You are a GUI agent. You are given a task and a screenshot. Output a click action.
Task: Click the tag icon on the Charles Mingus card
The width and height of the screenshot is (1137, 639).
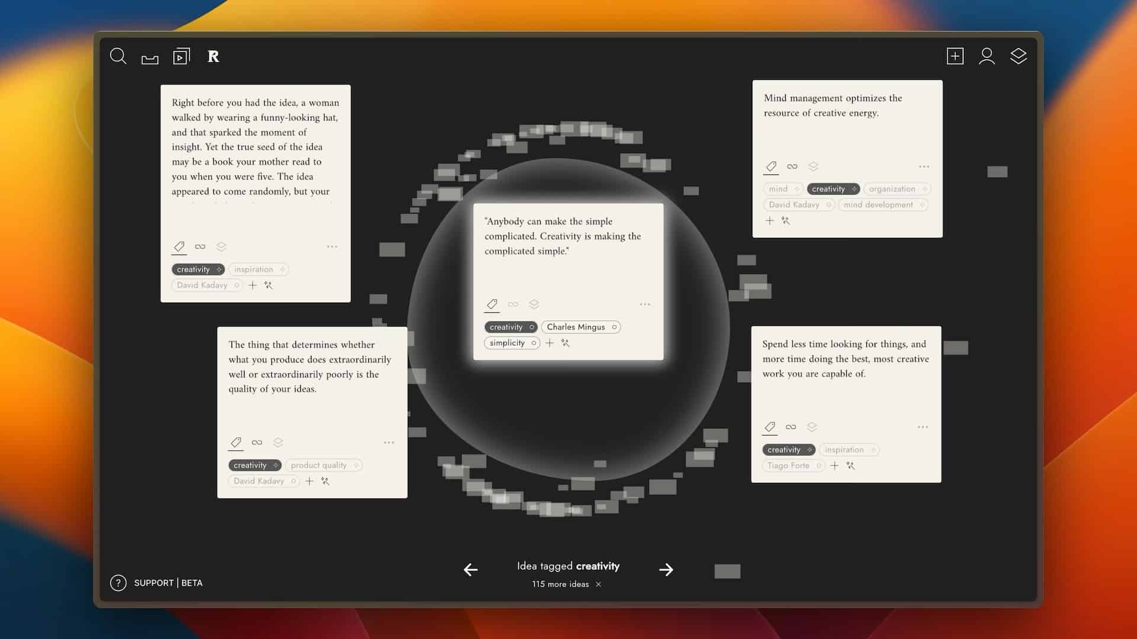tap(492, 304)
